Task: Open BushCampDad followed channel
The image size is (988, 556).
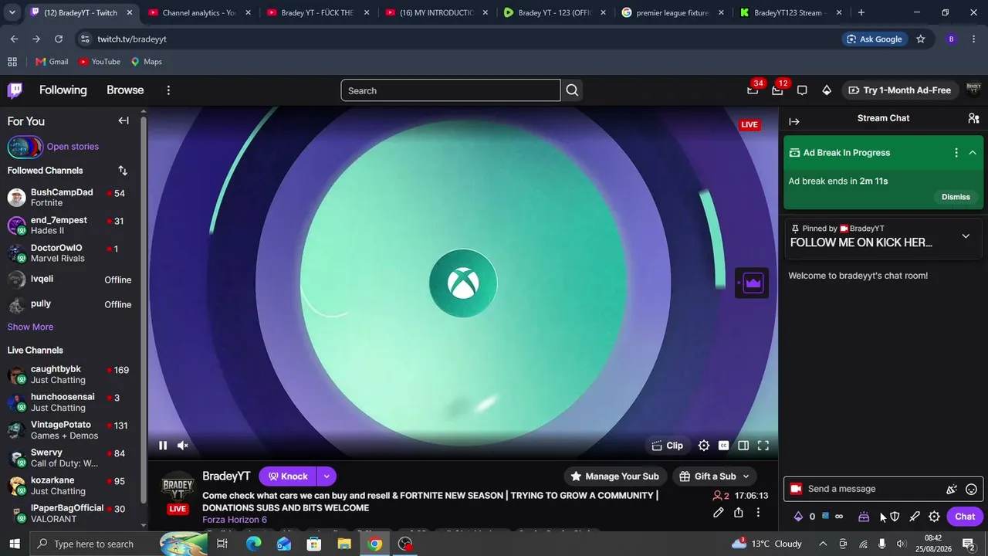Action: pos(69,198)
